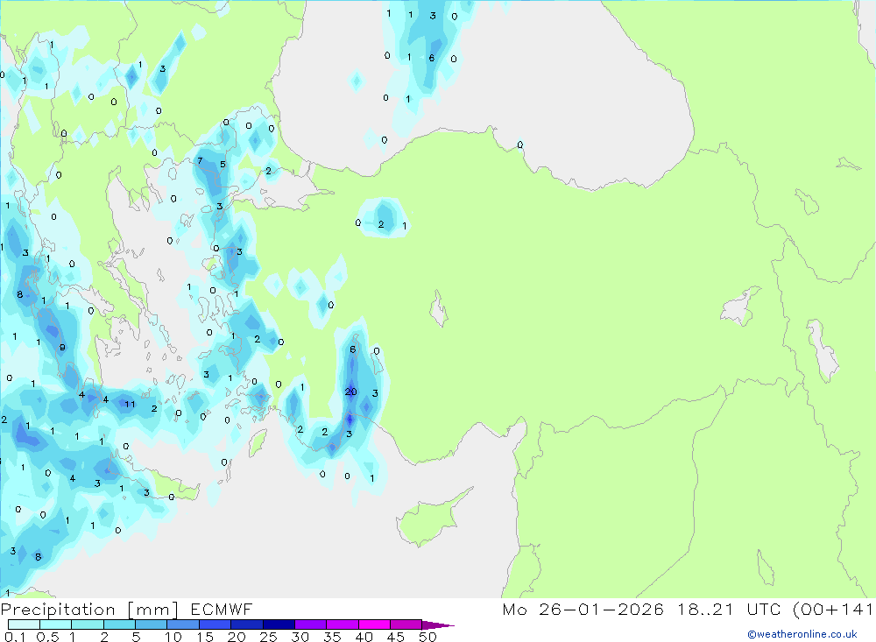Click the '7' precipitation value on the map
This screenshot has height=642, width=876.
(x=200, y=161)
